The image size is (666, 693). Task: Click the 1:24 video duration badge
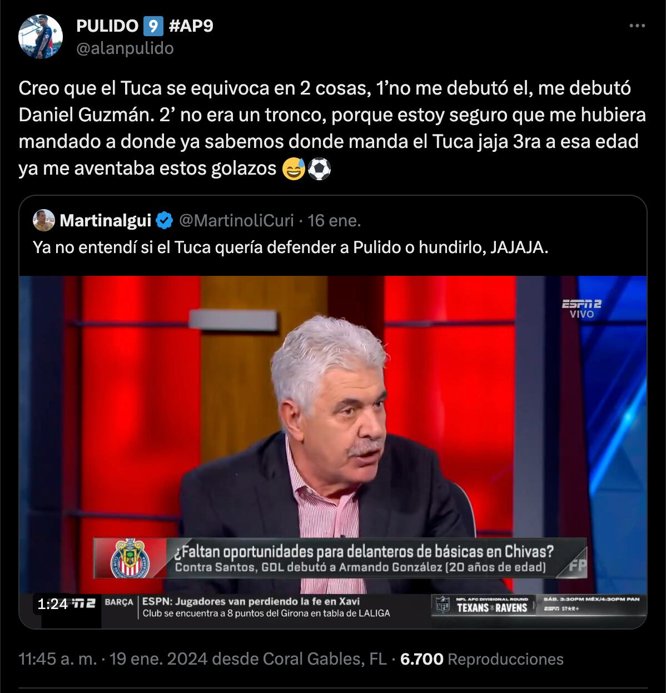[53, 603]
